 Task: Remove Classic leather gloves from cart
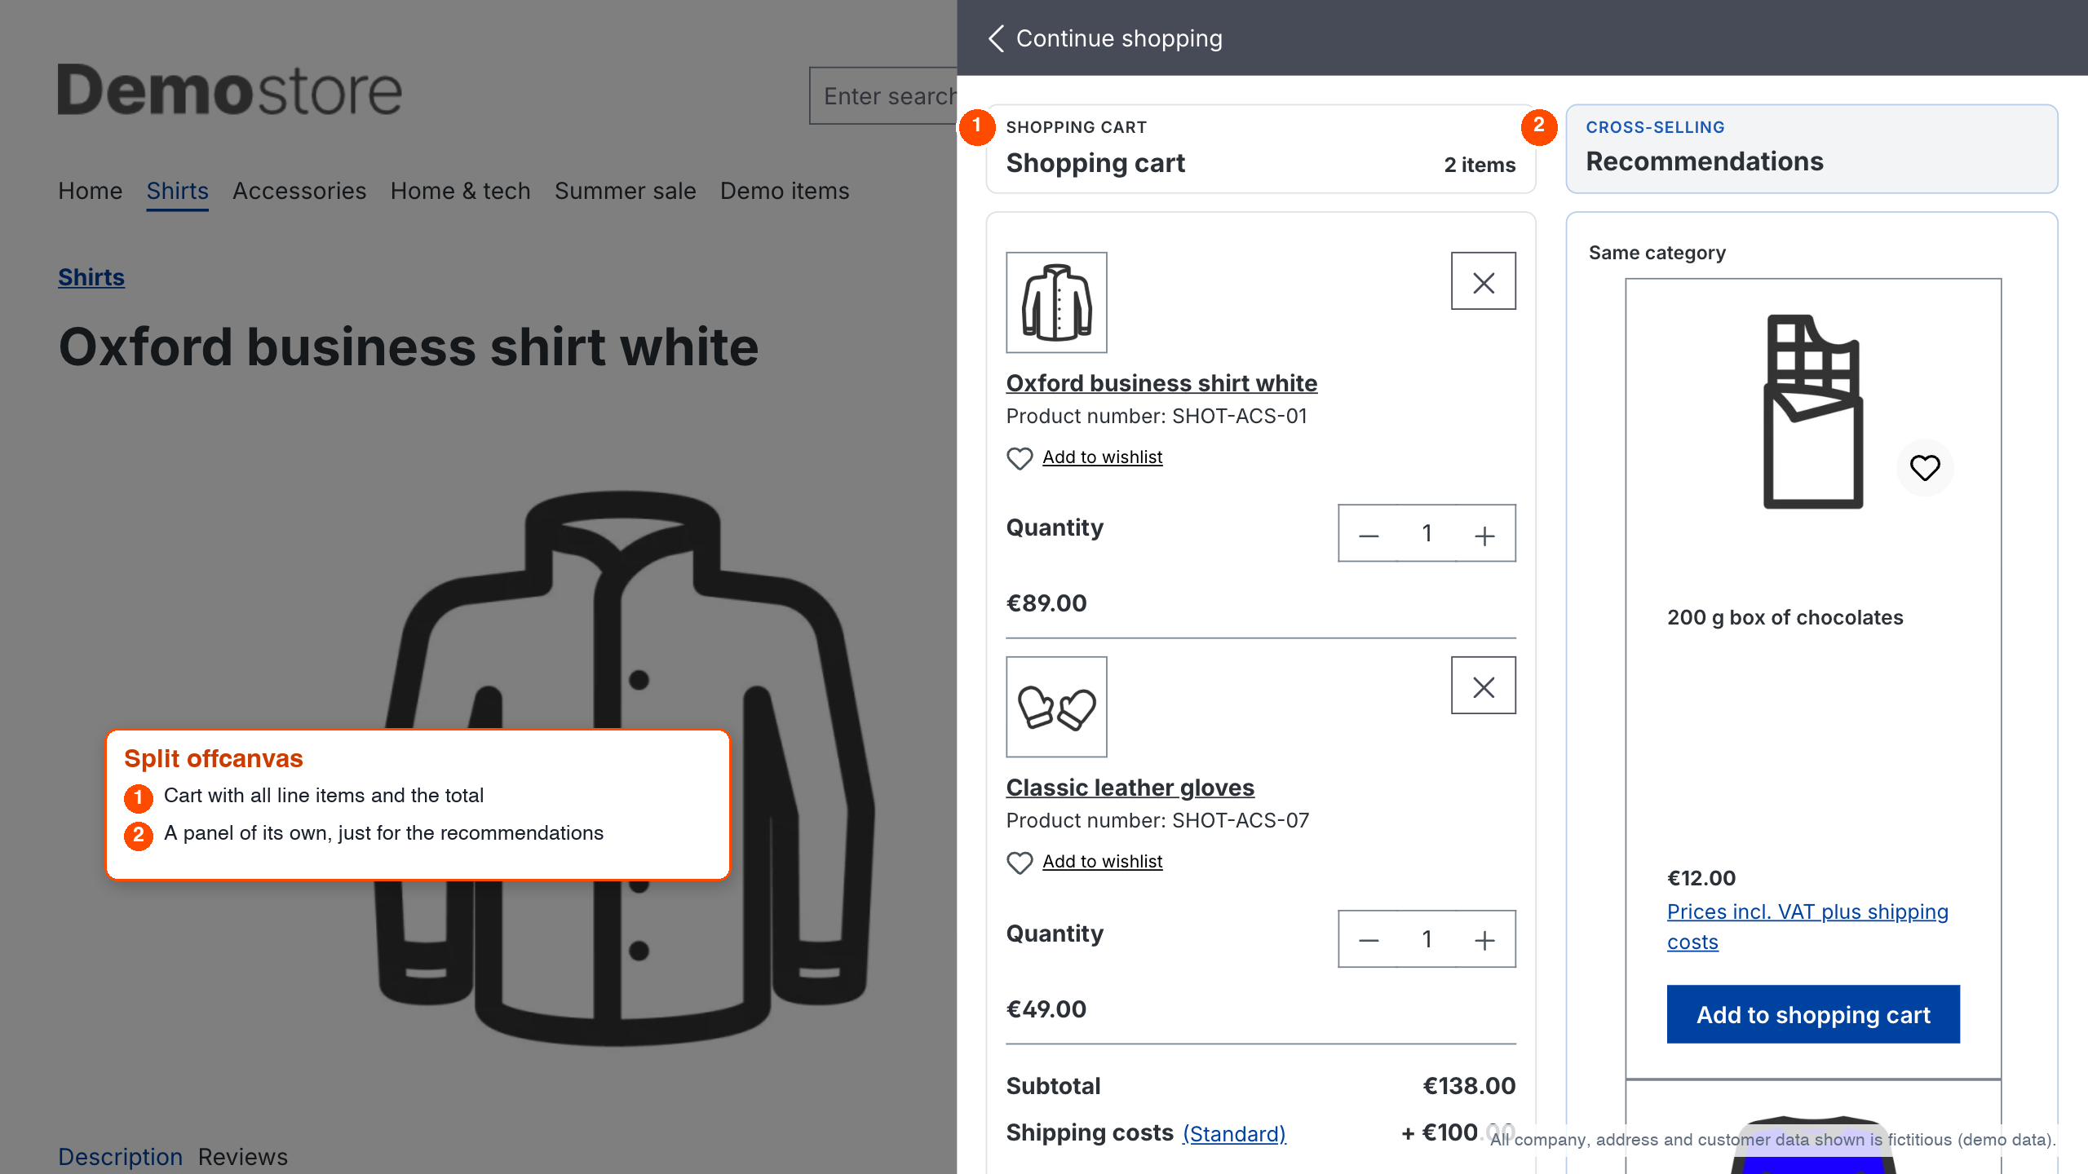[1483, 686]
